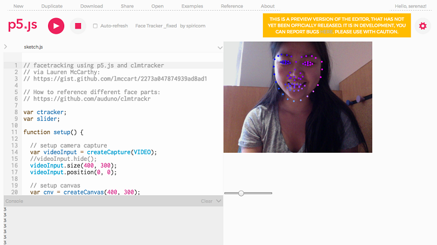Open the Share menu item
This screenshot has width=437, height=245.
(x=127, y=6)
